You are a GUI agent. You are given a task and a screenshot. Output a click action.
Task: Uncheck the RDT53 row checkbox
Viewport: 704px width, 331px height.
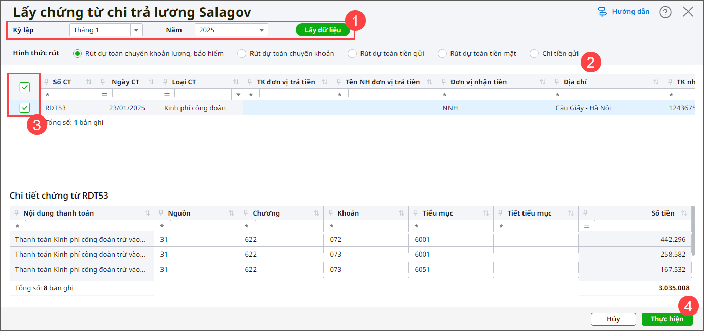[x=24, y=108]
